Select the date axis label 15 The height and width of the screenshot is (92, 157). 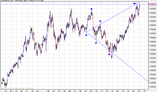tap(54, 91)
